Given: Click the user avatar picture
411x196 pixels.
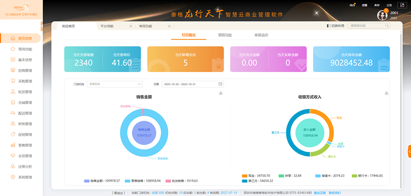Looking at the screenshot, I should (383, 15).
